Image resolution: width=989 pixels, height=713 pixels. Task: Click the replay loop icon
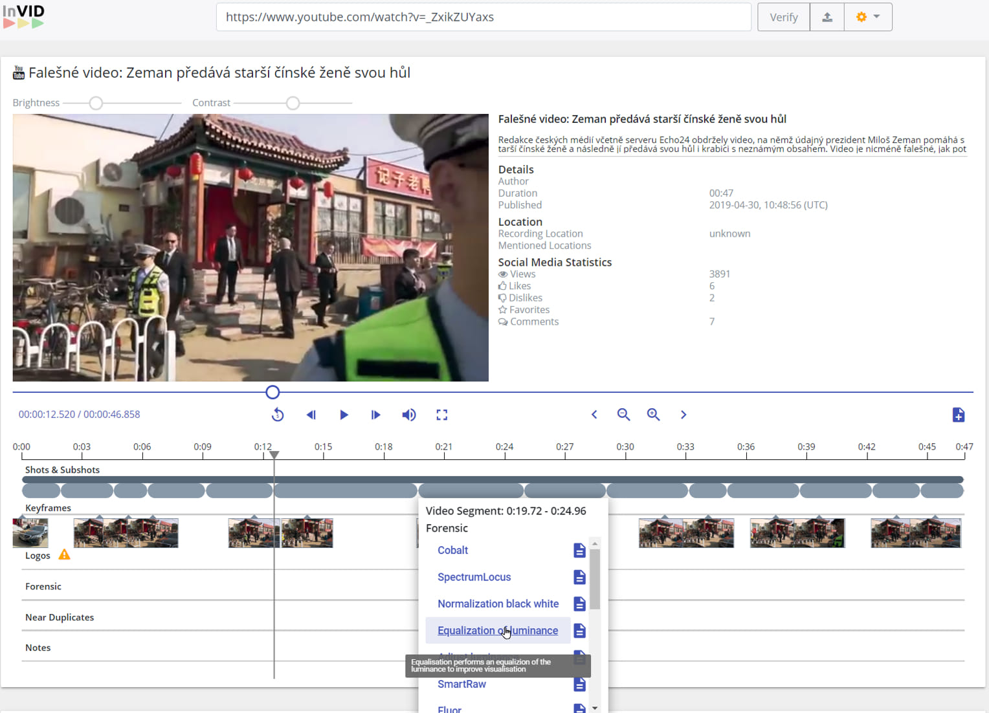coord(278,415)
